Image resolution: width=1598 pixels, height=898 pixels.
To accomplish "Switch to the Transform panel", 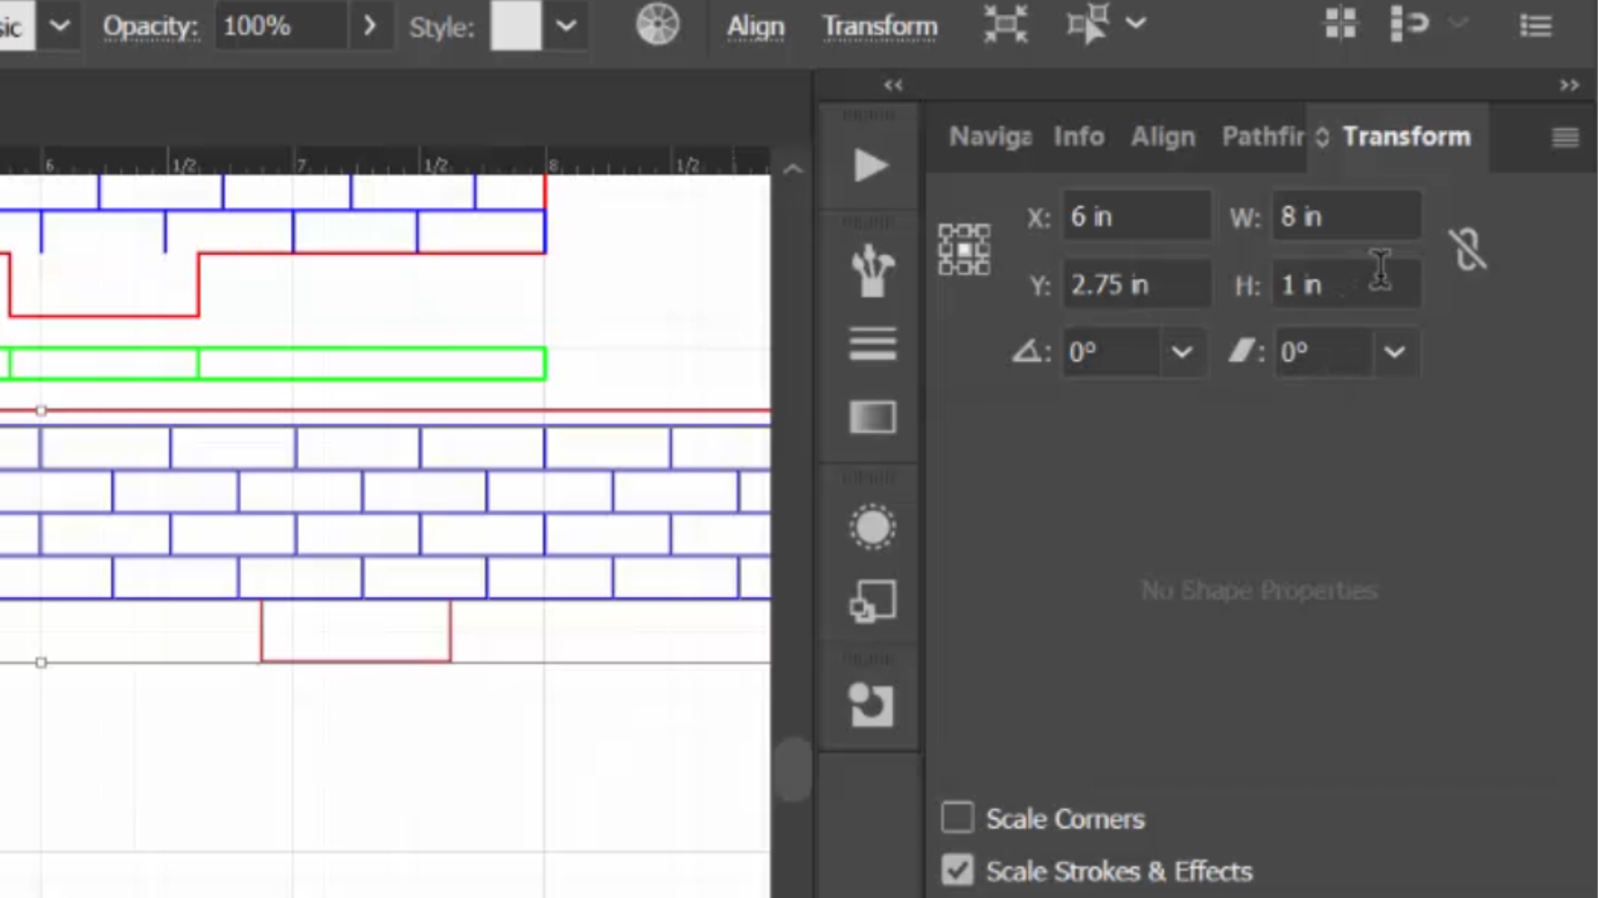I will (x=1404, y=136).
